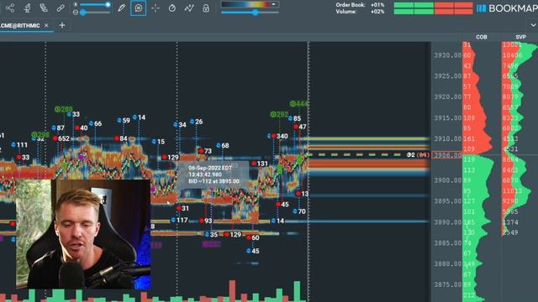Open the zigzag line-chart indicators icon
Screen dimensions: 538x302
tap(189, 8)
